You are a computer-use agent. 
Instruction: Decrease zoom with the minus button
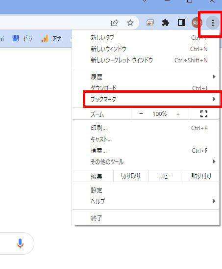[x=141, y=114]
